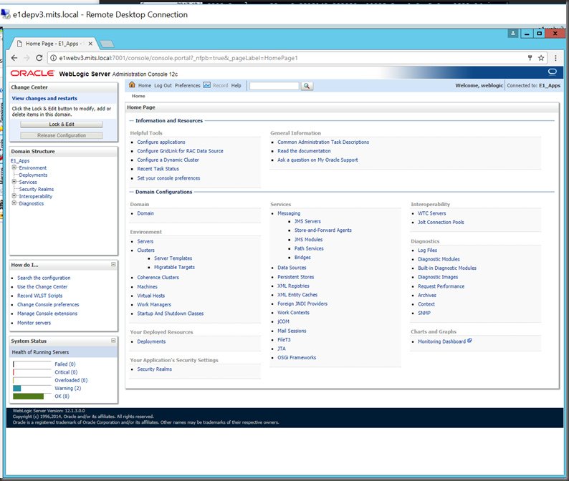
Task: Open Configure applications link
Action: click(161, 142)
